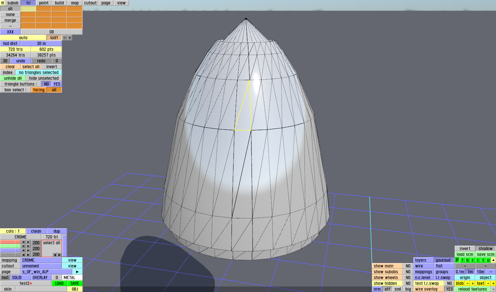Switch to the point mode tab

pyautogui.click(x=44, y=3)
